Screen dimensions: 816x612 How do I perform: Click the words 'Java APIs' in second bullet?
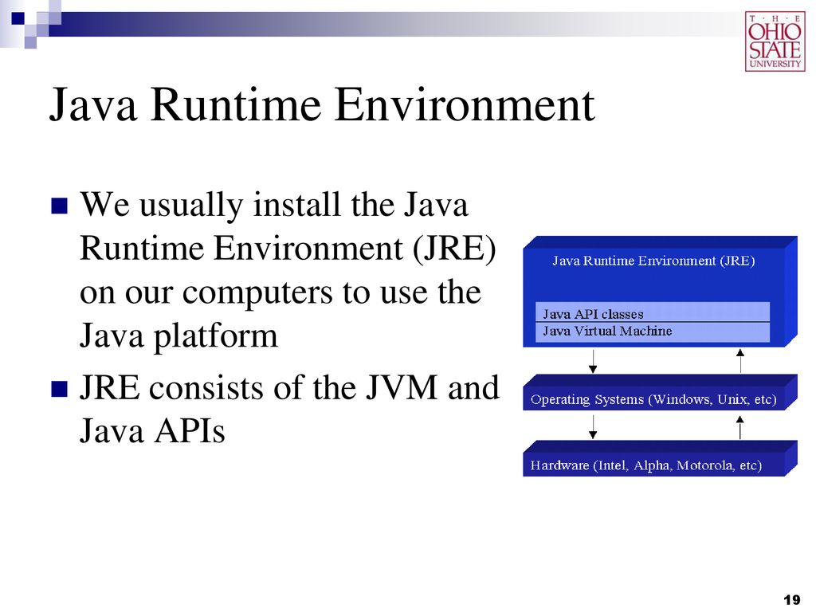click(152, 431)
